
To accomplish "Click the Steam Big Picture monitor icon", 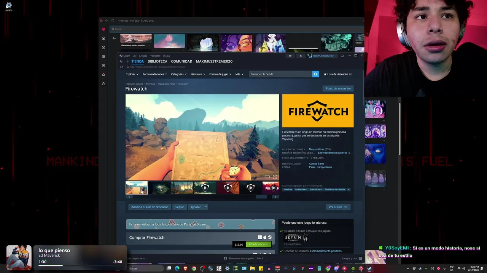I will point(342,56).
